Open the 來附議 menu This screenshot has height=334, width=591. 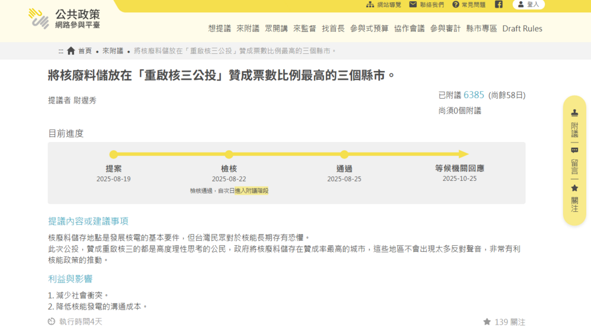(248, 28)
